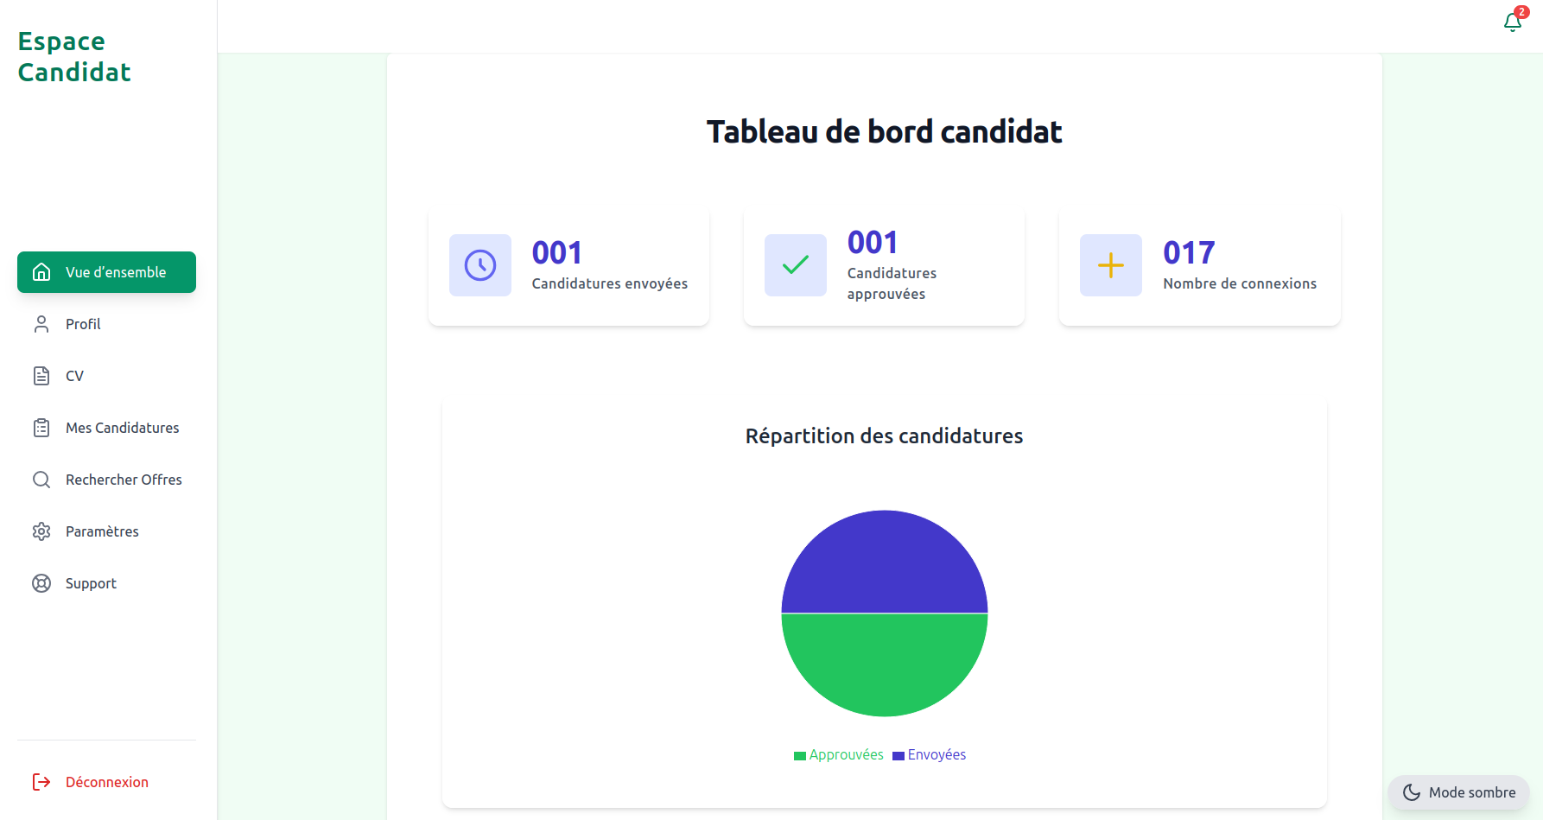Click the green checkmark approved icon
Viewport: 1543px width, 820px height.
[x=795, y=265]
